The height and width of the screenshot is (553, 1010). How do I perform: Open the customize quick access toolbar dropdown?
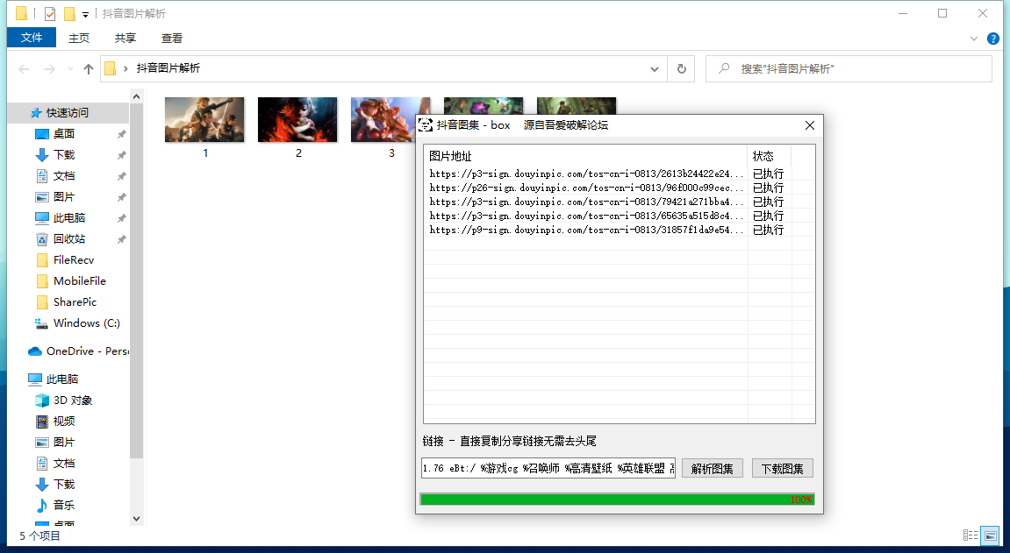(85, 14)
